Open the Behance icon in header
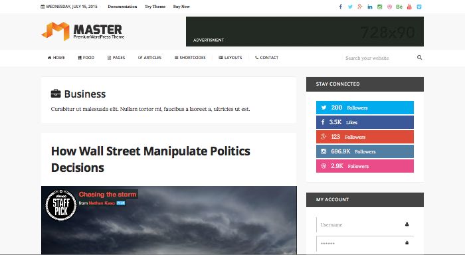Image resolution: width=465 pixels, height=255 pixels. click(x=399, y=7)
